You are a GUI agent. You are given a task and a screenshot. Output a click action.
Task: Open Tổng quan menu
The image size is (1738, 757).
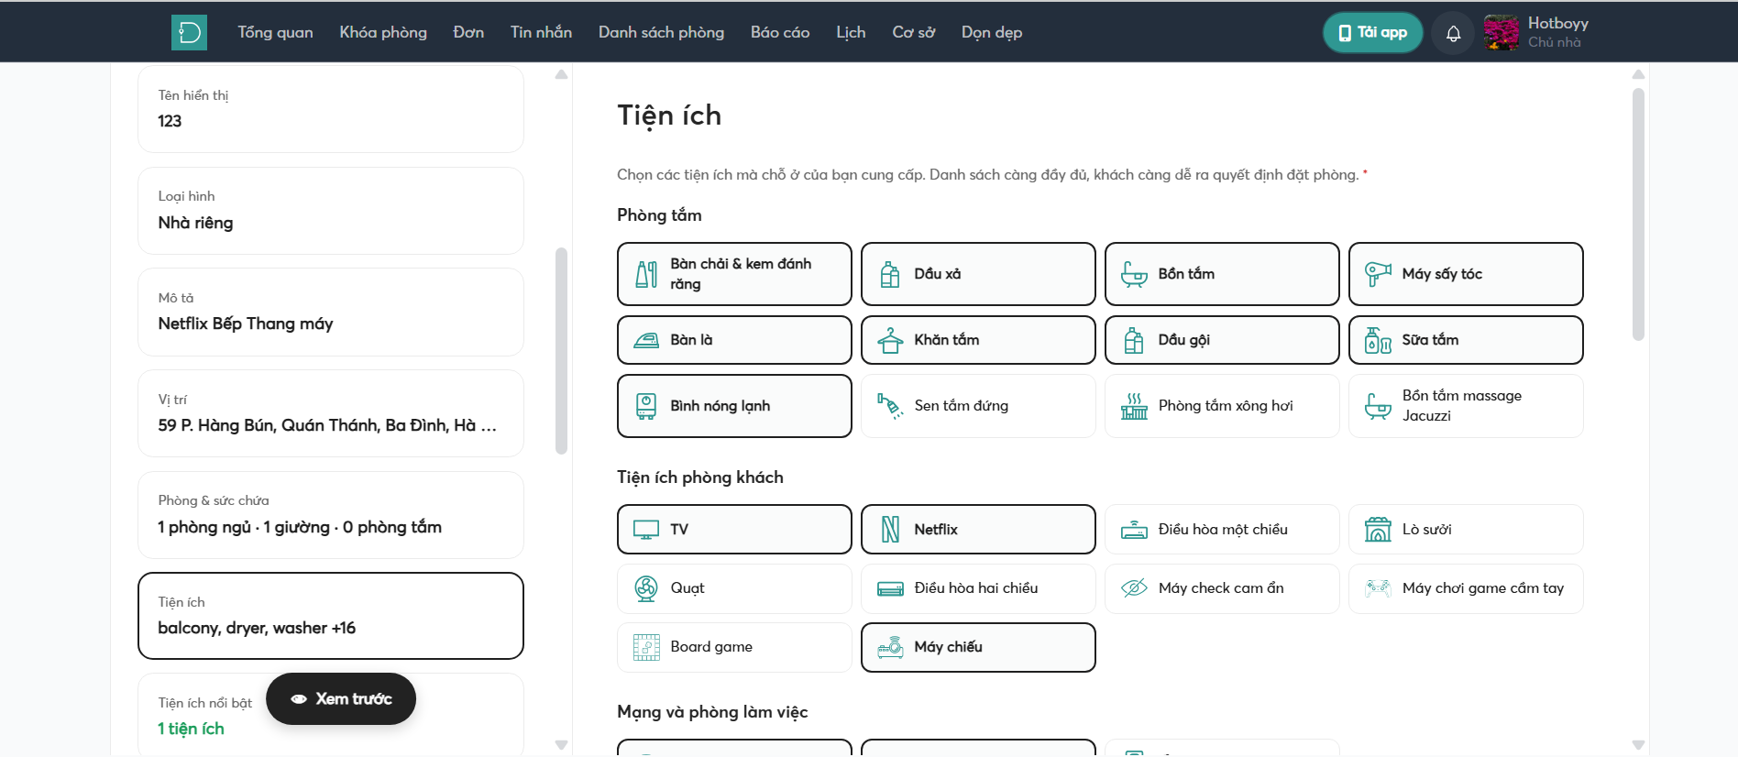point(275,32)
